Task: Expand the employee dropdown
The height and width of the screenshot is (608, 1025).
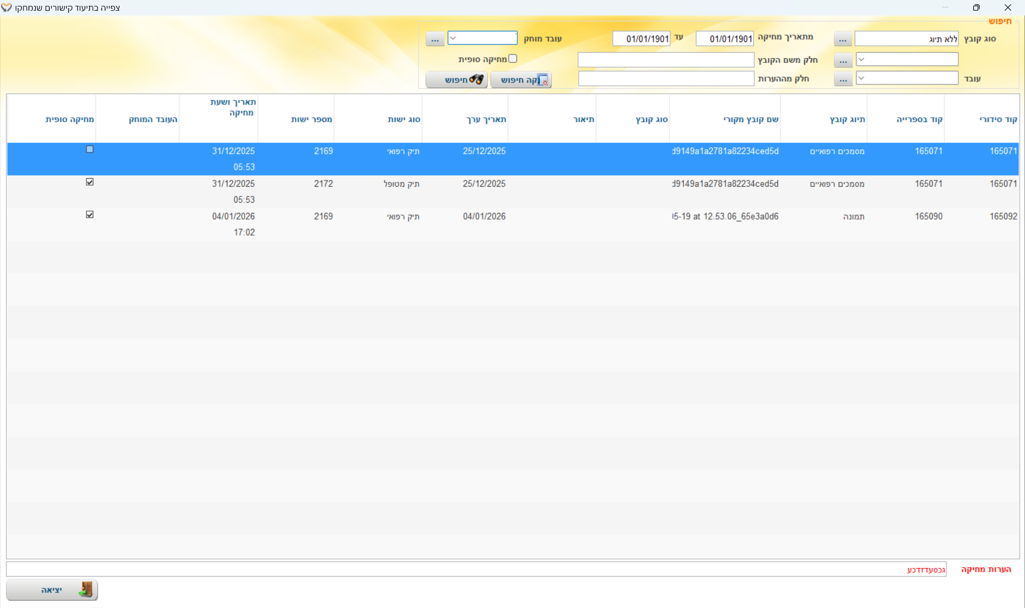Action: (x=862, y=78)
